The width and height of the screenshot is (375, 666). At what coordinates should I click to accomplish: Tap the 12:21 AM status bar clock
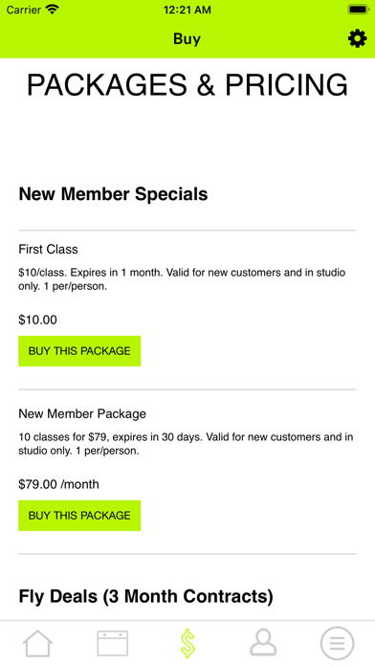click(x=187, y=10)
